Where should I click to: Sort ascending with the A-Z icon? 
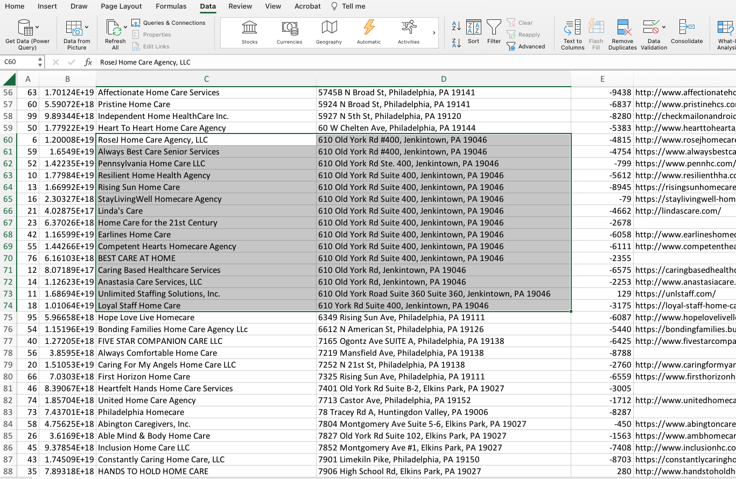pyautogui.click(x=456, y=25)
